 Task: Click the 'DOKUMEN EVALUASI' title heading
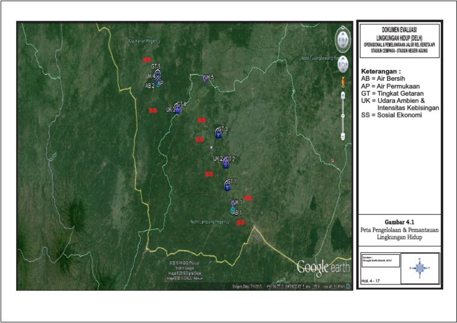[399, 30]
